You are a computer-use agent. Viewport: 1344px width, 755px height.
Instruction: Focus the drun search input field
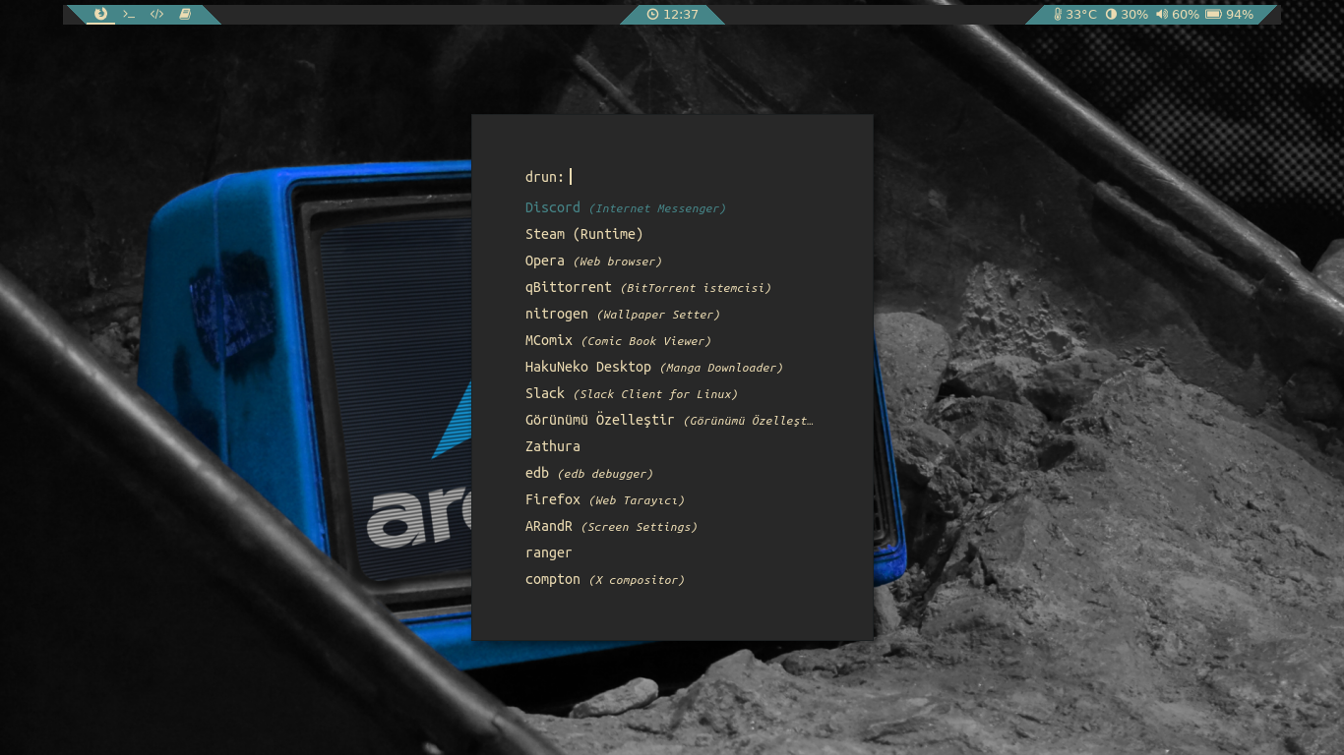(x=672, y=177)
